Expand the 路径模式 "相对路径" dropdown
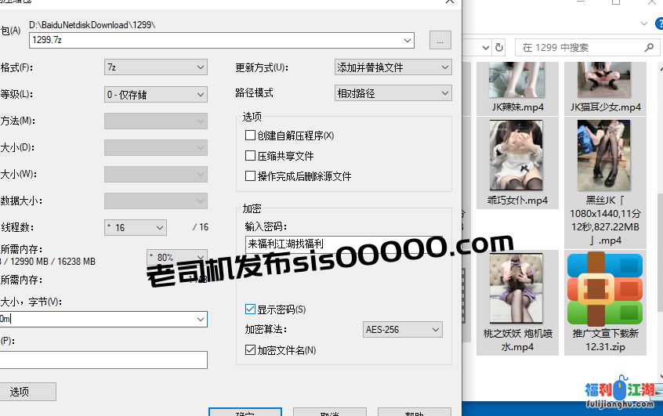This screenshot has height=416, width=663. 393,93
